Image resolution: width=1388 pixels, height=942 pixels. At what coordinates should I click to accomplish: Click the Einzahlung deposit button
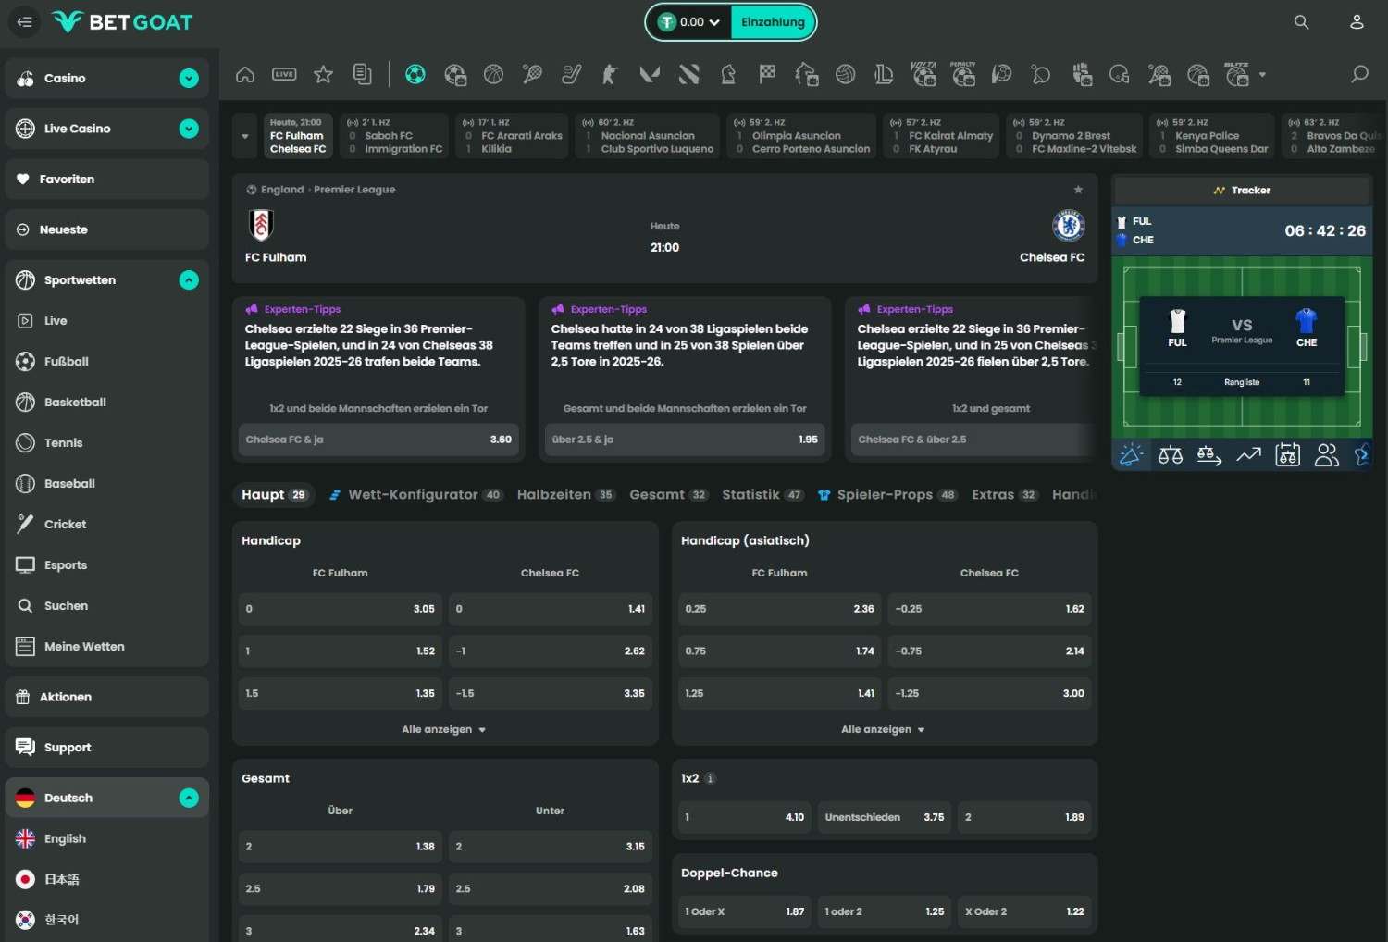tap(773, 22)
